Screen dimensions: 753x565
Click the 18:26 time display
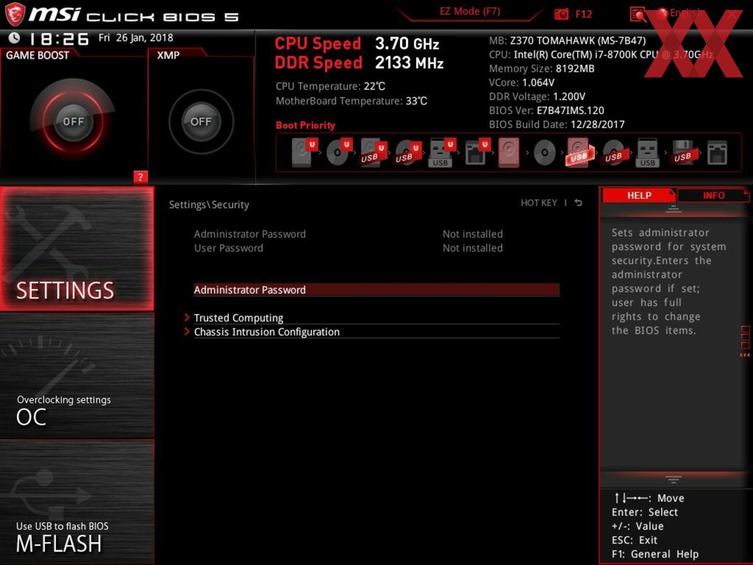pyautogui.click(x=59, y=39)
